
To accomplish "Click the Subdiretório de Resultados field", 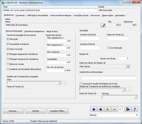I will [109, 78].
